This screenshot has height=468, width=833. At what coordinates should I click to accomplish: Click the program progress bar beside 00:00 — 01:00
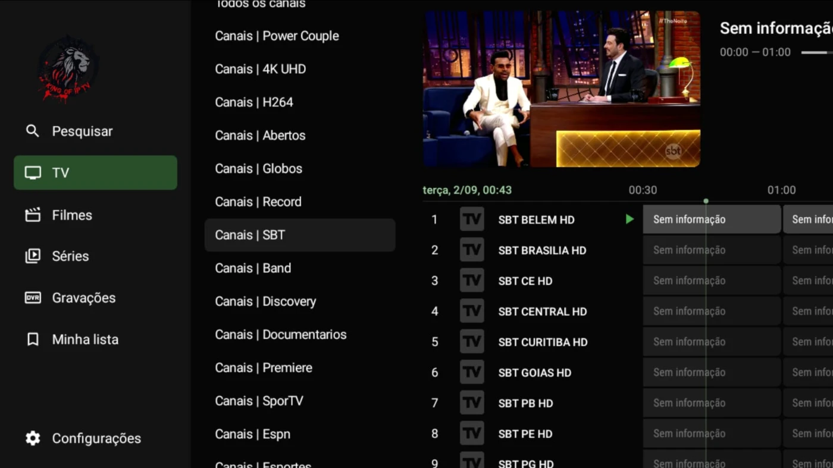817,52
